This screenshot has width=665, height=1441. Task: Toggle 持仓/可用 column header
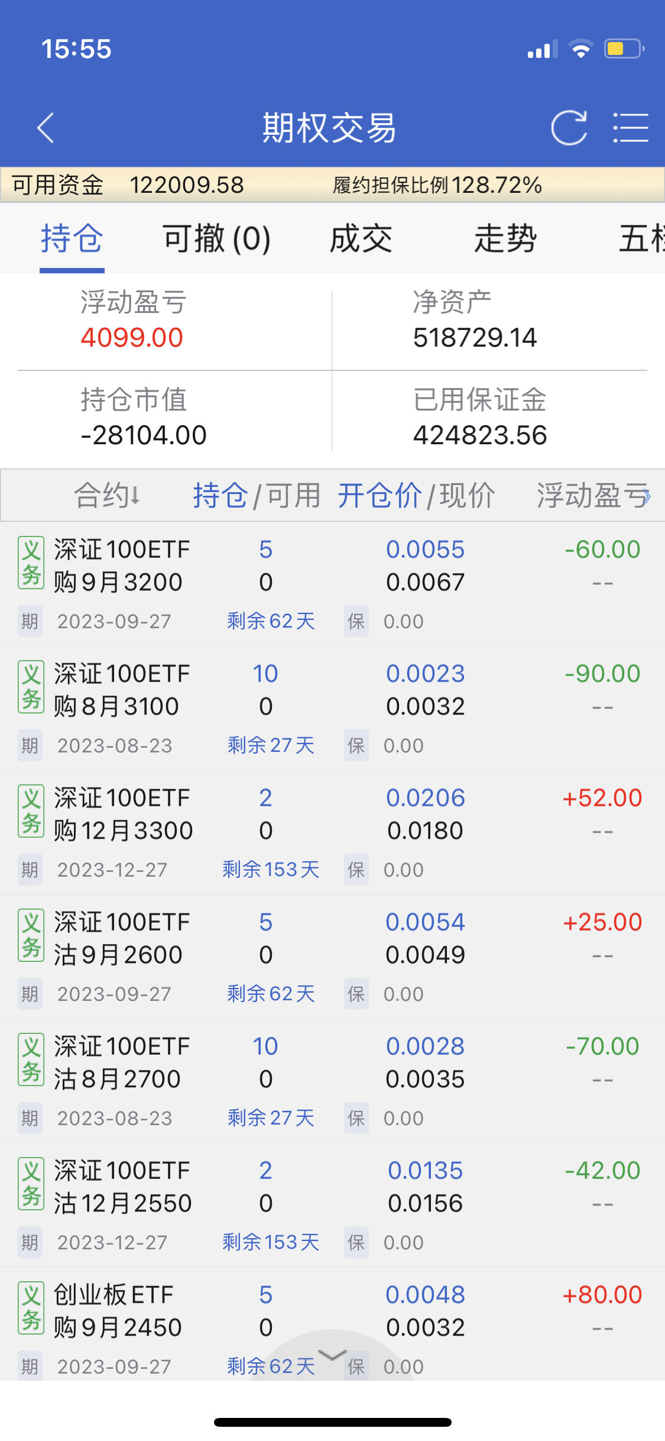pyautogui.click(x=257, y=495)
